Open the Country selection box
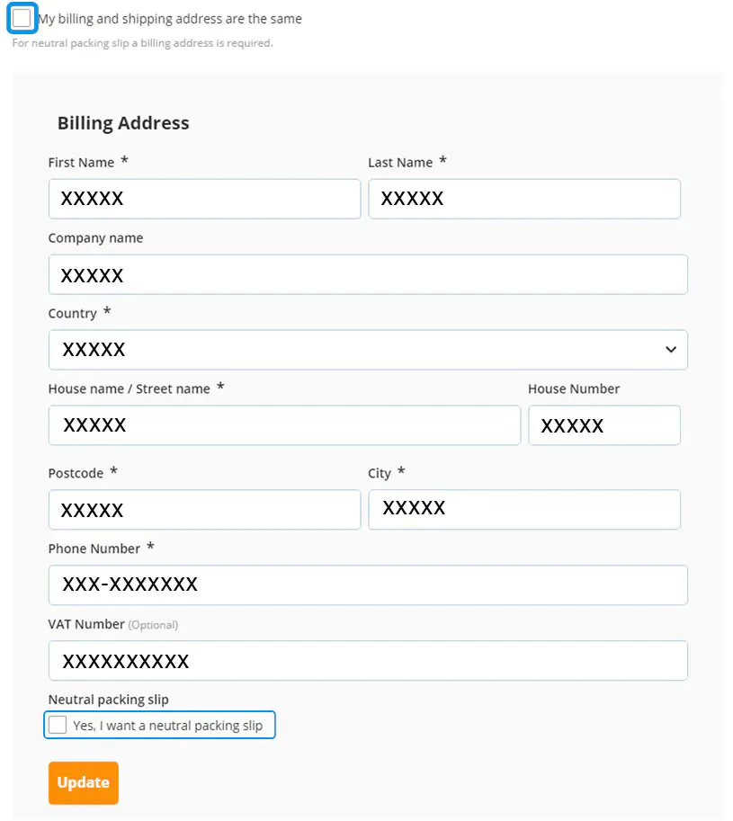This screenshot has height=821, width=733. click(x=368, y=350)
